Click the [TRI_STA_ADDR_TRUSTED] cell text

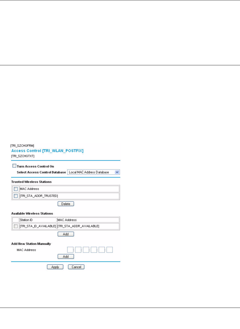[39, 196]
